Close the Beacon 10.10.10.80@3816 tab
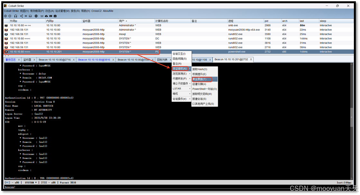The image size is (360, 195). pos(113,60)
